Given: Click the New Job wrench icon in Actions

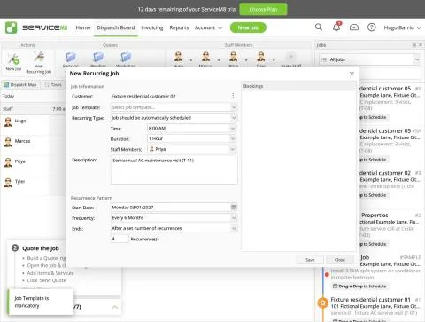Looking at the screenshot, I should click(13, 59).
